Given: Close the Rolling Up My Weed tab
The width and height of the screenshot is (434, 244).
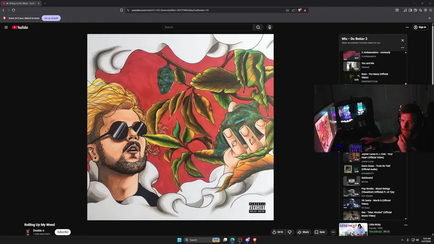Looking at the screenshot, I should [x=39, y=3].
